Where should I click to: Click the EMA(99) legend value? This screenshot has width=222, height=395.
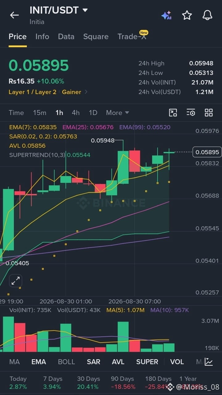click(145, 127)
